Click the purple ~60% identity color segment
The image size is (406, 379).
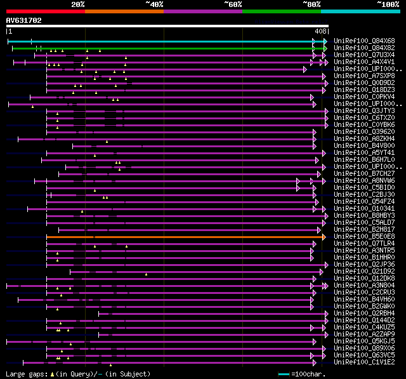pyautogui.click(x=203, y=11)
